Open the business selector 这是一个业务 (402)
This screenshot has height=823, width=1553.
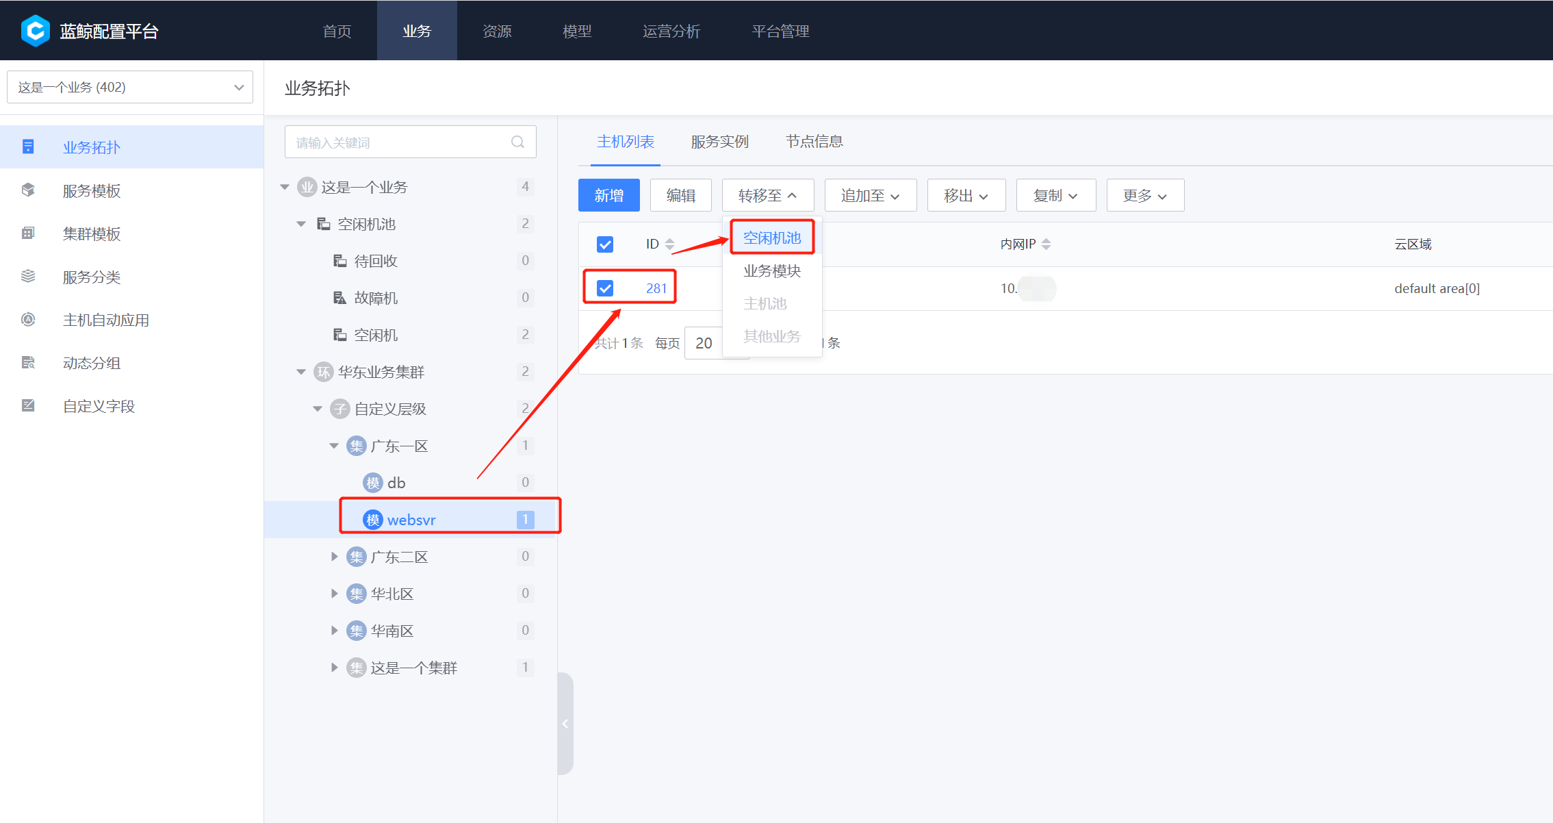point(130,87)
